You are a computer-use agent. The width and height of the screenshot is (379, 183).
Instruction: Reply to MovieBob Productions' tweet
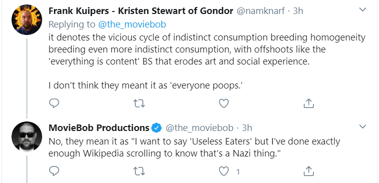[54, 171]
